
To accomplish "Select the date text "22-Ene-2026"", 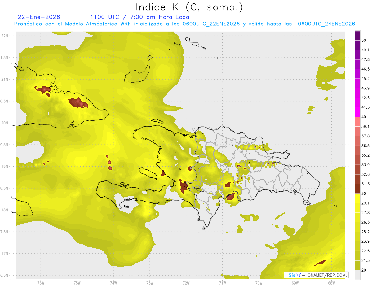I will [x=39, y=17].
